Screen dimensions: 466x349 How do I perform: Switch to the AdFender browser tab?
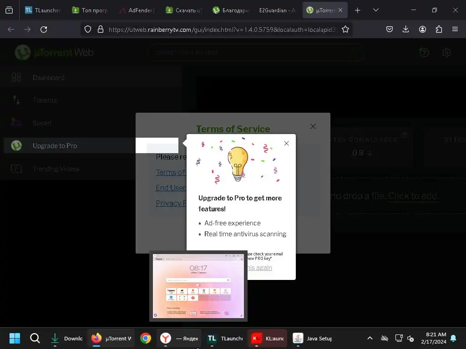(137, 10)
